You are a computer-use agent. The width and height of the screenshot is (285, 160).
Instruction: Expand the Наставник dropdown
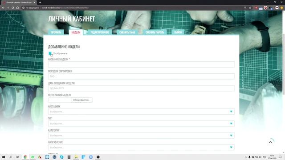click(141, 112)
